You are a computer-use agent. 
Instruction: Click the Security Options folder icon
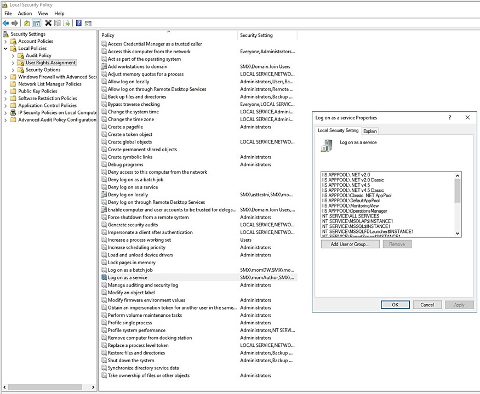coord(21,70)
